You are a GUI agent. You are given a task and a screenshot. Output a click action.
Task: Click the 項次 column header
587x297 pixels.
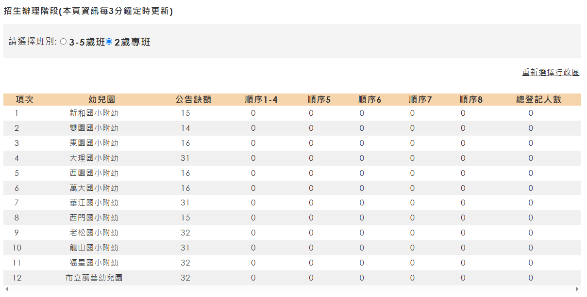click(24, 99)
